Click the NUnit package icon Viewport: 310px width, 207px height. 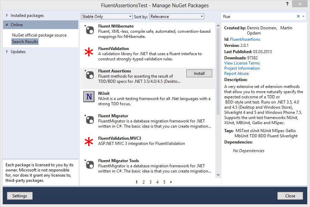89,97
